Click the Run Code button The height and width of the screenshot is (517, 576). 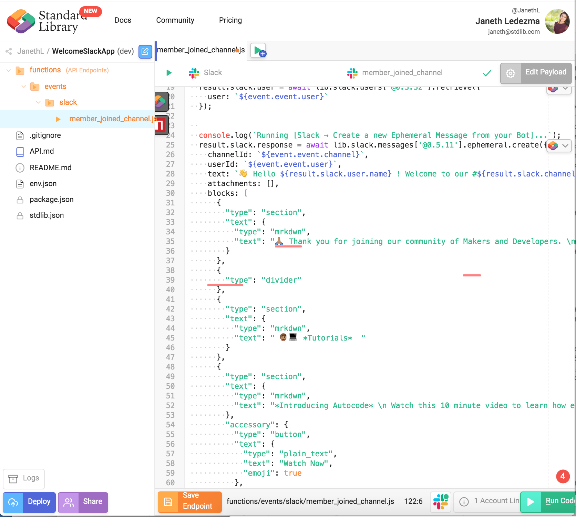click(x=548, y=502)
